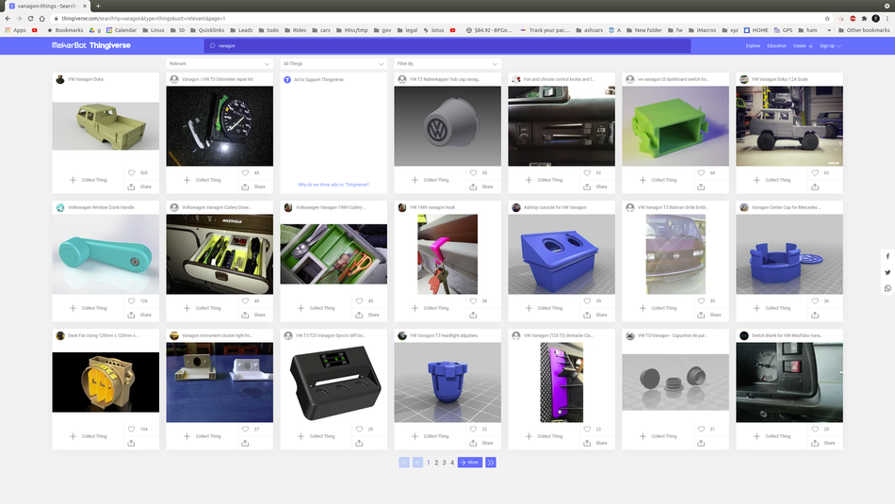The width and height of the screenshot is (895, 504).
Task: Show more bookmarks with the overflow chevron
Action: point(829,30)
